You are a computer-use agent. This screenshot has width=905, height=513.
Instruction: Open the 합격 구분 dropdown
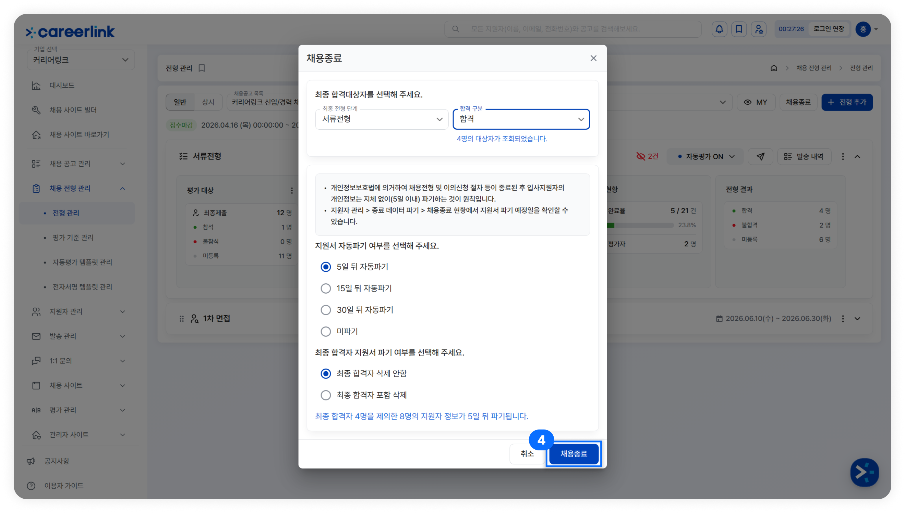521,119
